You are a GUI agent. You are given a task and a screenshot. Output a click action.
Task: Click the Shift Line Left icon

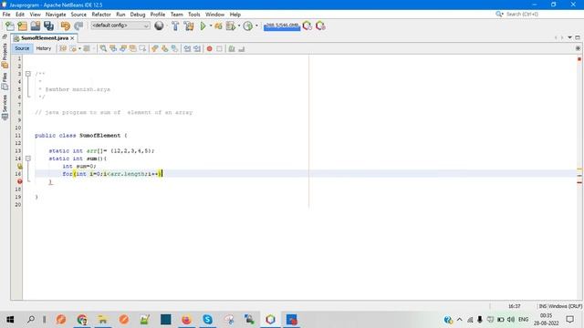tap(187, 48)
